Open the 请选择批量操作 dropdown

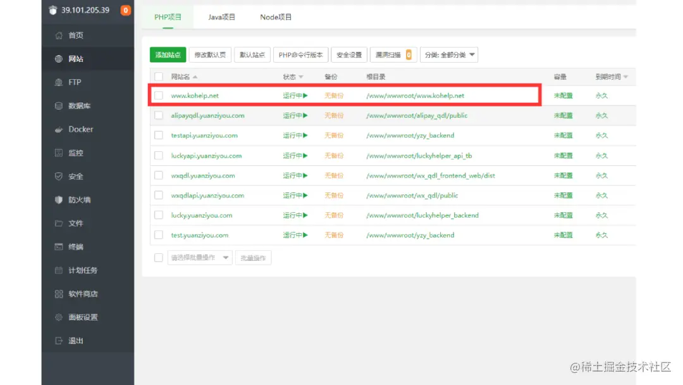pyautogui.click(x=199, y=258)
